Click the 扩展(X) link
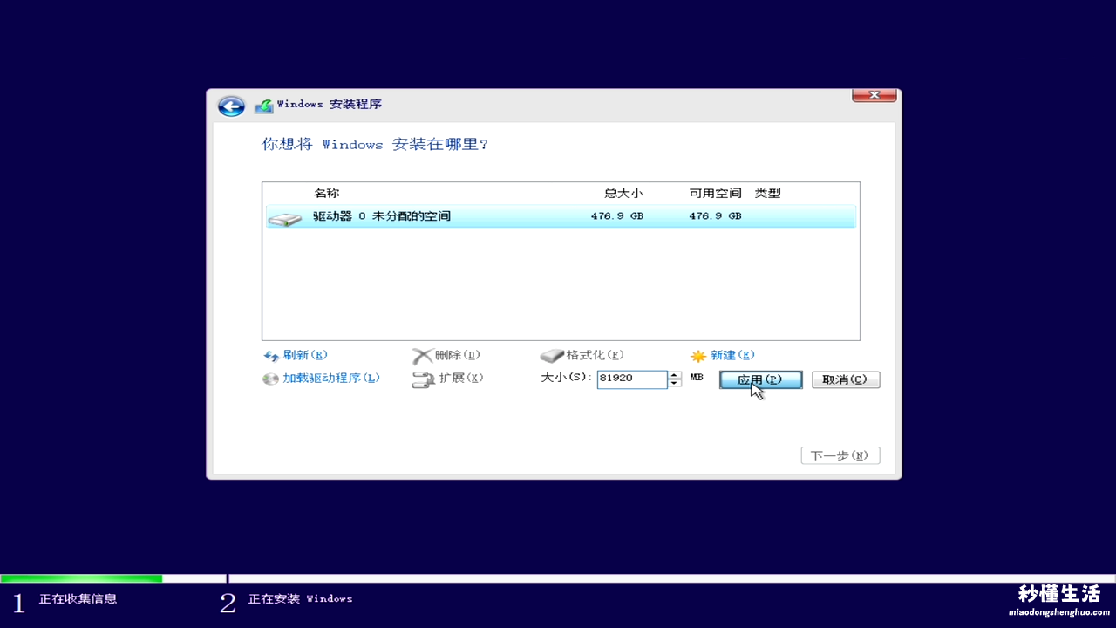Viewport: 1116px width, 628px height. pos(461,379)
